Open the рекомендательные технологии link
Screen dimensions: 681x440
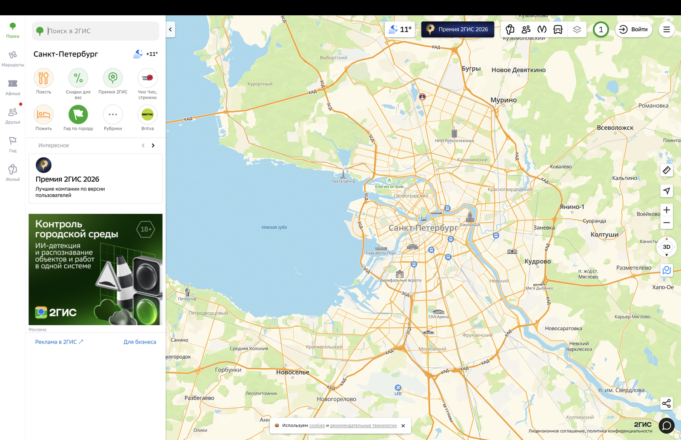[363, 426]
